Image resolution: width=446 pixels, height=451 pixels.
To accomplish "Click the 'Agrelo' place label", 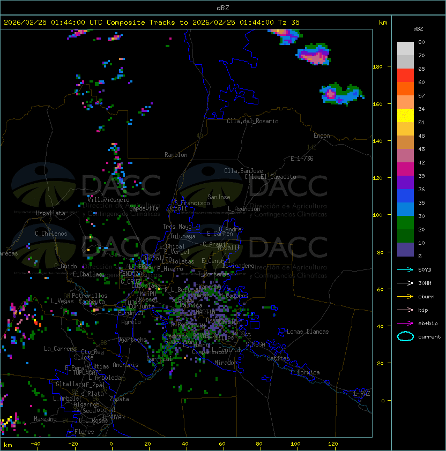I will click(131, 322).
